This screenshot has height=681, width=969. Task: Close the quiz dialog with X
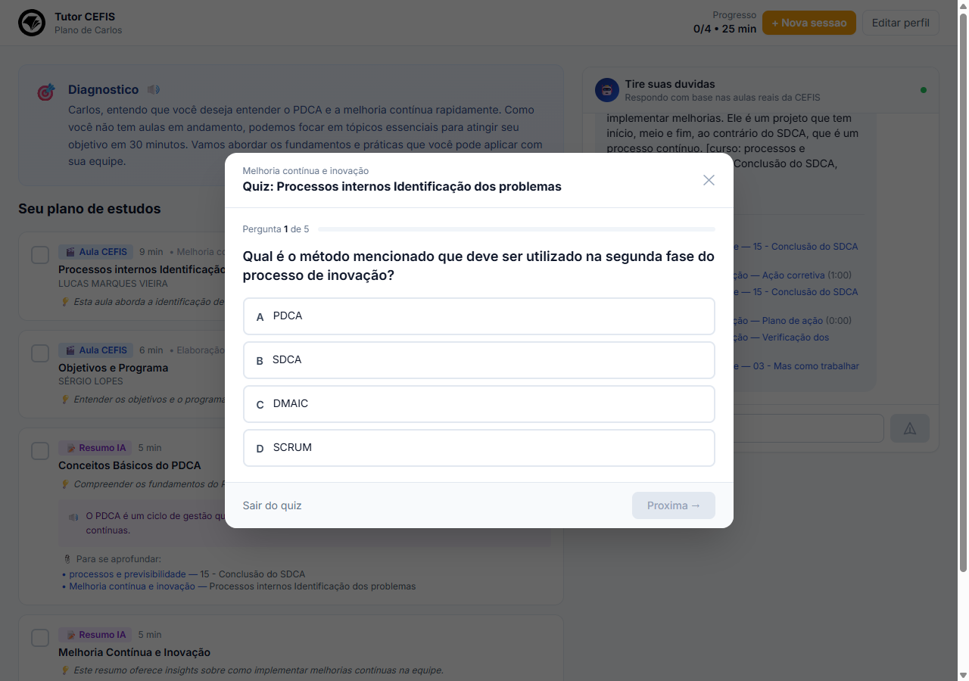tap(709, 180)
